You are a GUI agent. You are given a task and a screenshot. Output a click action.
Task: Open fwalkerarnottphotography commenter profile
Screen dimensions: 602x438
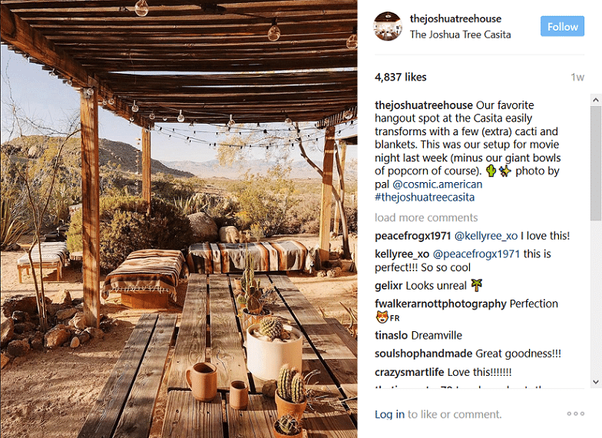click(440, 304)
